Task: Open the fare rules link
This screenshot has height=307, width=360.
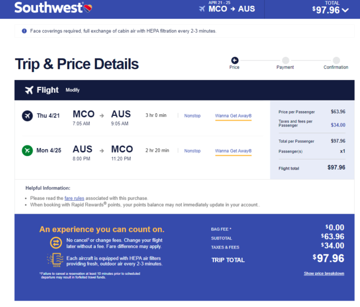Action: click(74, 198)
